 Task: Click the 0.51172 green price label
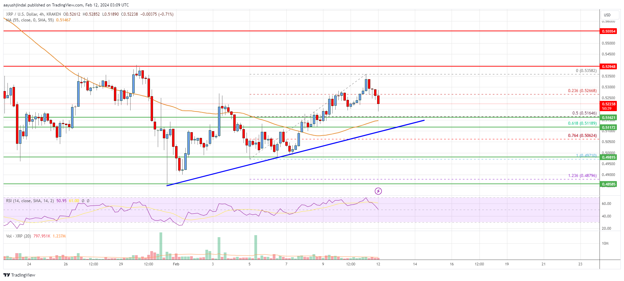click(x=609, y=127)
